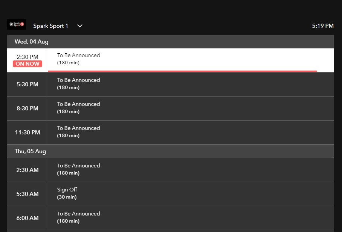Open the Spark Sport 1 channel name
This screenshot has width=342, height=232.
click(51, 26)
